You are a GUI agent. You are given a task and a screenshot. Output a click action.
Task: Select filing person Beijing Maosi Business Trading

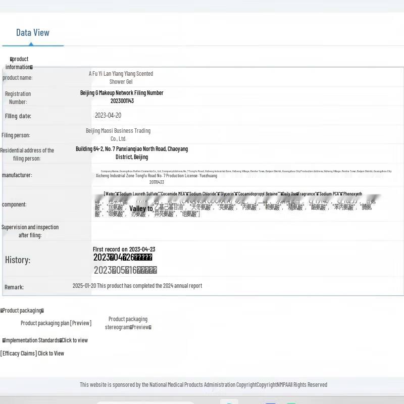point(118,134)
